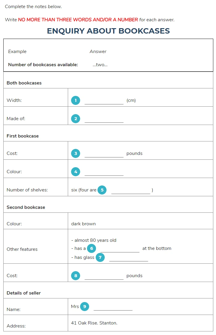Click the number 6 question badge

coord(91,248)
